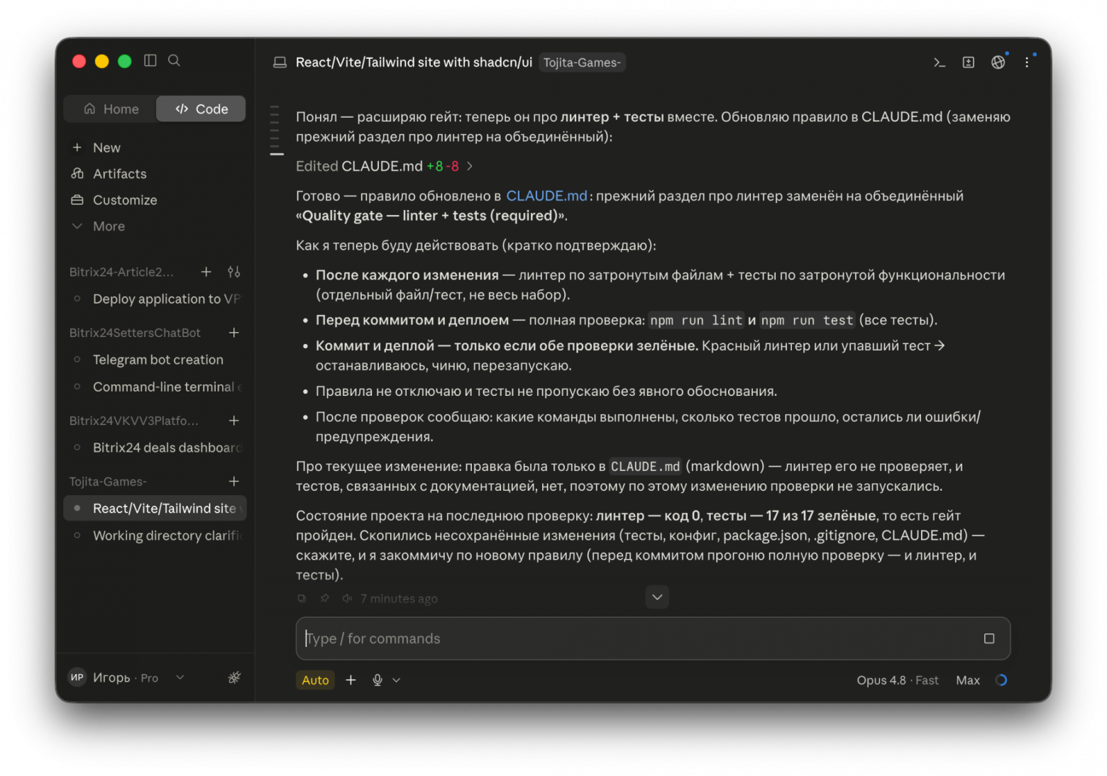This screenshot has height=776, width=1107.
Task: Add session to Tojita-Games- project
Action: tap(233, 482)
